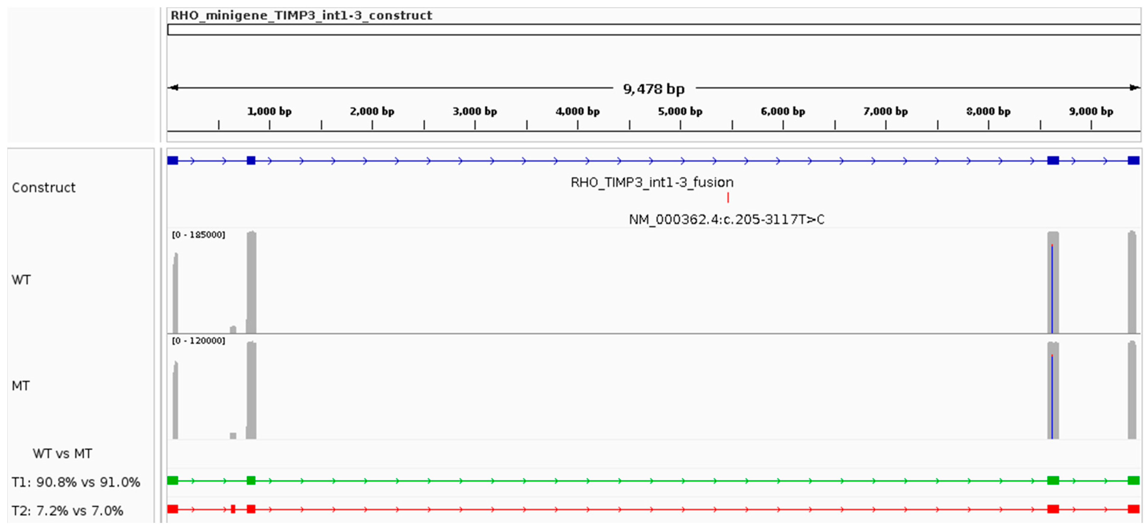The height and width of the screenshot is (528, 1148).
Task: Click the 5,000 bp ruler tick
Action: pos(680,125)
